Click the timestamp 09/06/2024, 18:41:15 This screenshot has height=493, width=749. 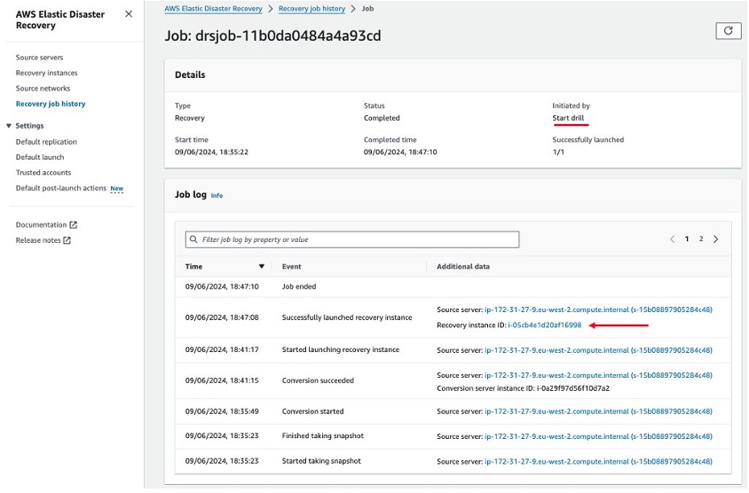point(222,380)
